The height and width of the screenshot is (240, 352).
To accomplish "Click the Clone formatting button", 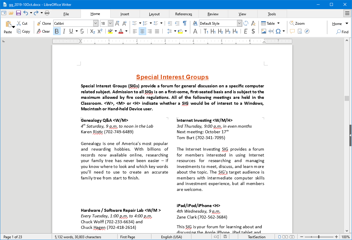I will point(44,23).
